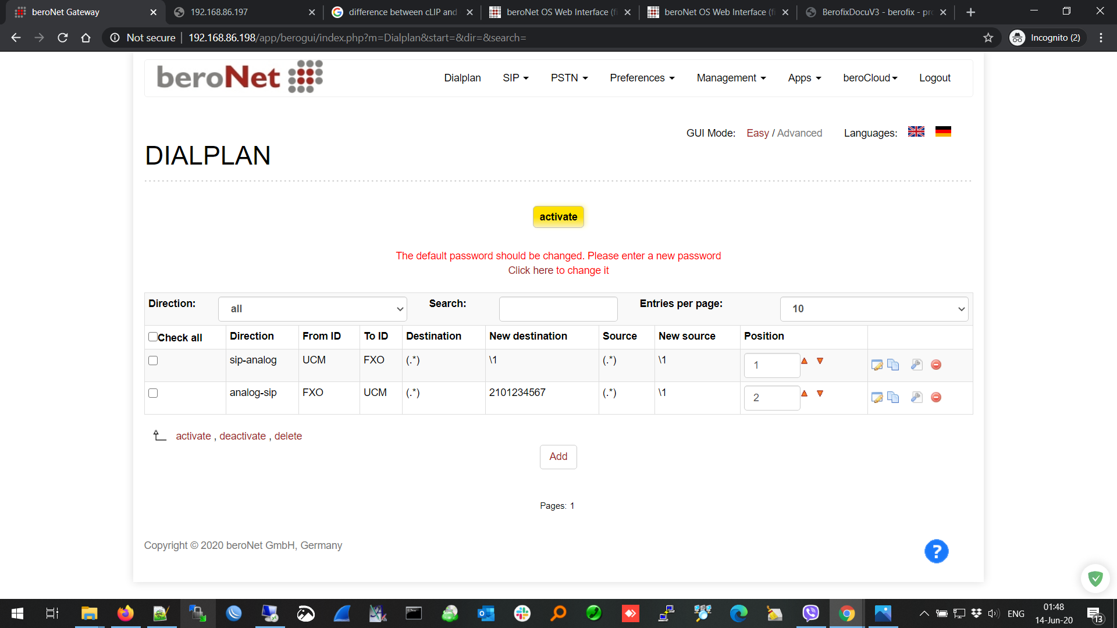1117x628 pixels.
Task: Click here to change password link
Action: pos(558,270)
